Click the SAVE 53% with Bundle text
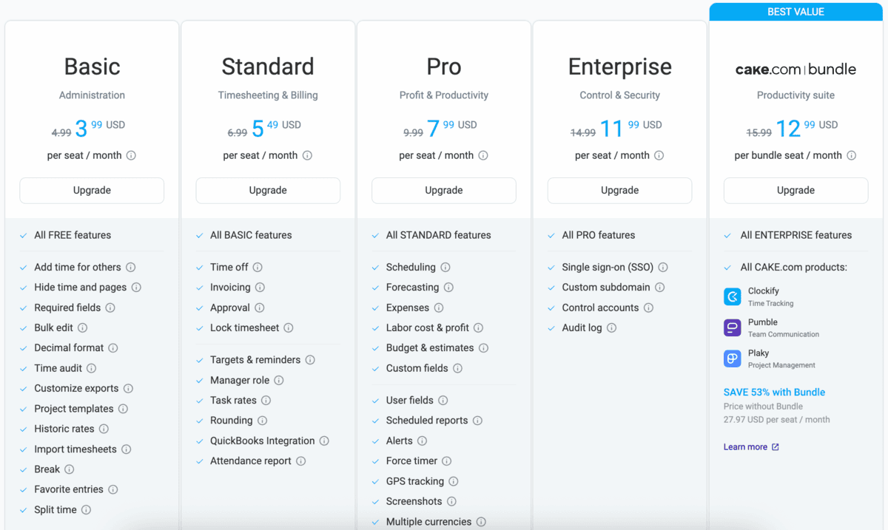This screenshot has height=530, width=888. (774, 393)
